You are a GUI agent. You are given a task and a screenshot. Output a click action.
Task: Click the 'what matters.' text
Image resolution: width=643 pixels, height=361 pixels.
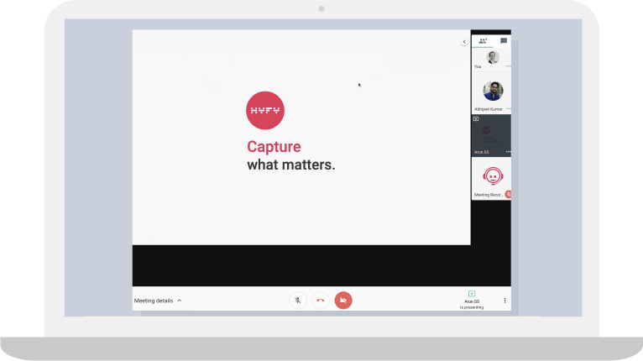tap(291, 165)
